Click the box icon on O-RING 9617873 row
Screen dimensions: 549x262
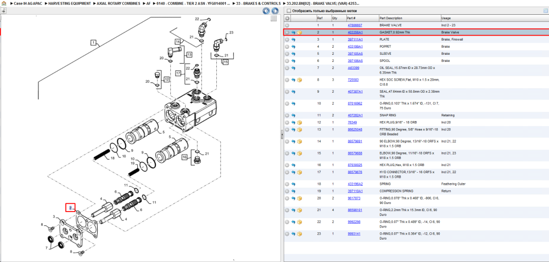pos(300,198)
